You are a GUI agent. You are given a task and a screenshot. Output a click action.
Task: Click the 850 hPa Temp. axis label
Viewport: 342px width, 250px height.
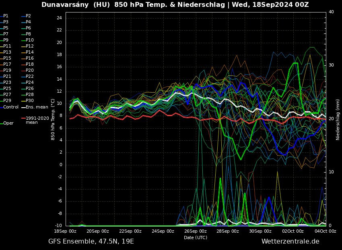click(x=53, y=119)
